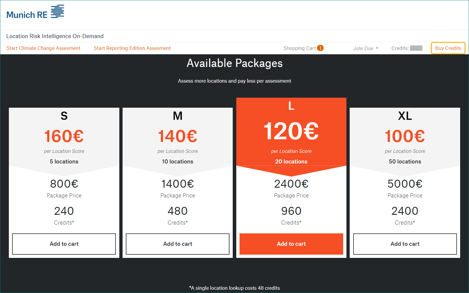Click the '5 locations' text
Screen dimensions: 469x293
tap(64, 161)
